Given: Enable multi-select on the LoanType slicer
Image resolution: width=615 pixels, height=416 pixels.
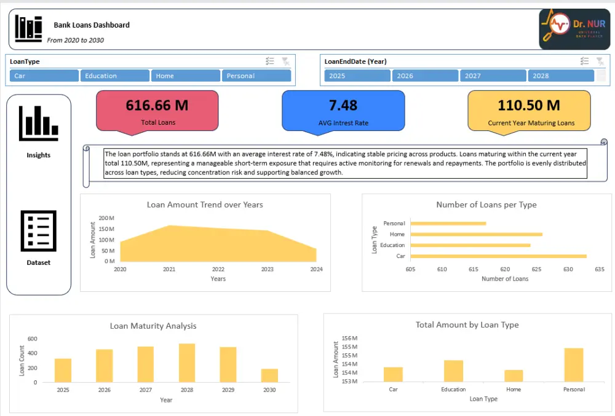Looking at the screenshot, I should tap(269, 61).
